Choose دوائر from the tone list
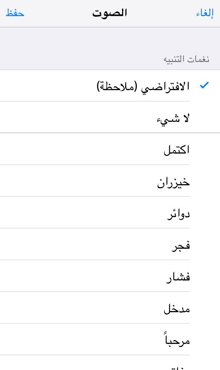This screenshot has height=370, width=220. (x=178, y=213)
